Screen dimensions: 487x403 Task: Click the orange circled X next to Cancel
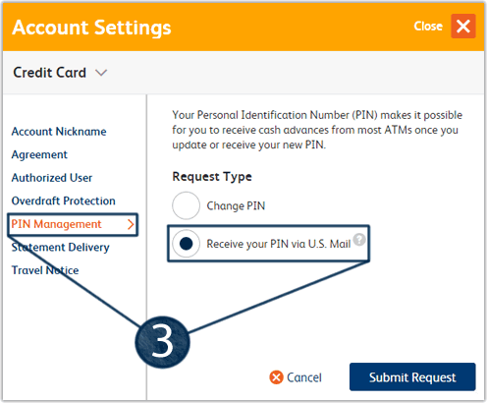pos(276,377)
